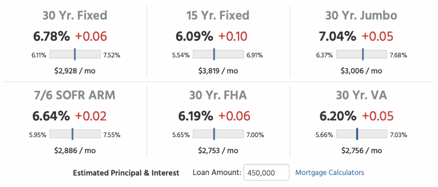Click the 6.78% rate for 30 Yr. Fixed
The image size is (438, 187).
(x=51, y=36)
